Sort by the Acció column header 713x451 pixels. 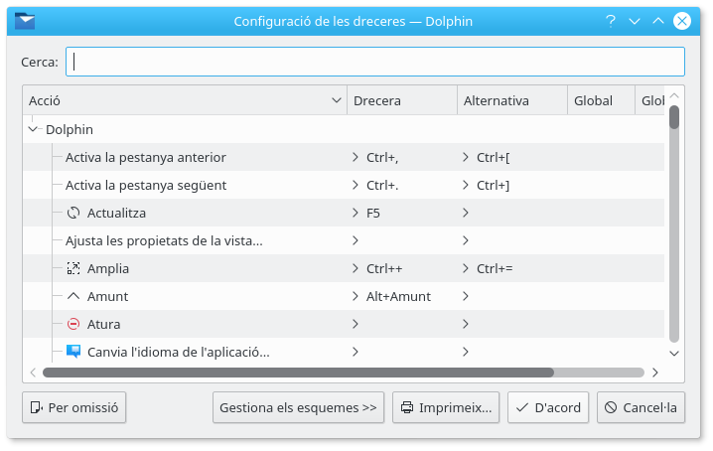(184, 100)
